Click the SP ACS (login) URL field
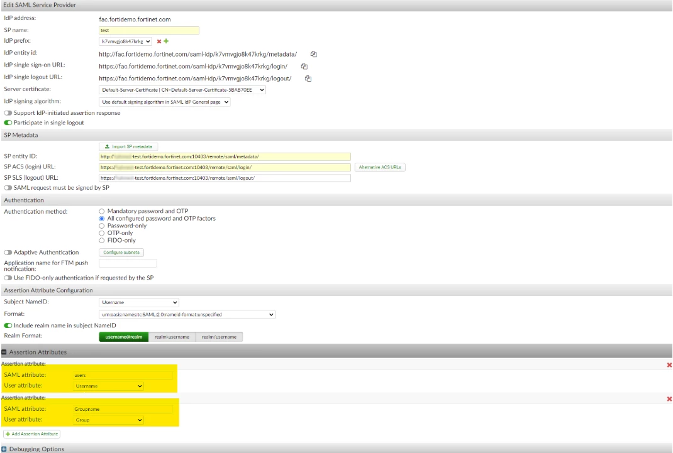This screenshot has height=453, width=673. click(x=225, y=168)
